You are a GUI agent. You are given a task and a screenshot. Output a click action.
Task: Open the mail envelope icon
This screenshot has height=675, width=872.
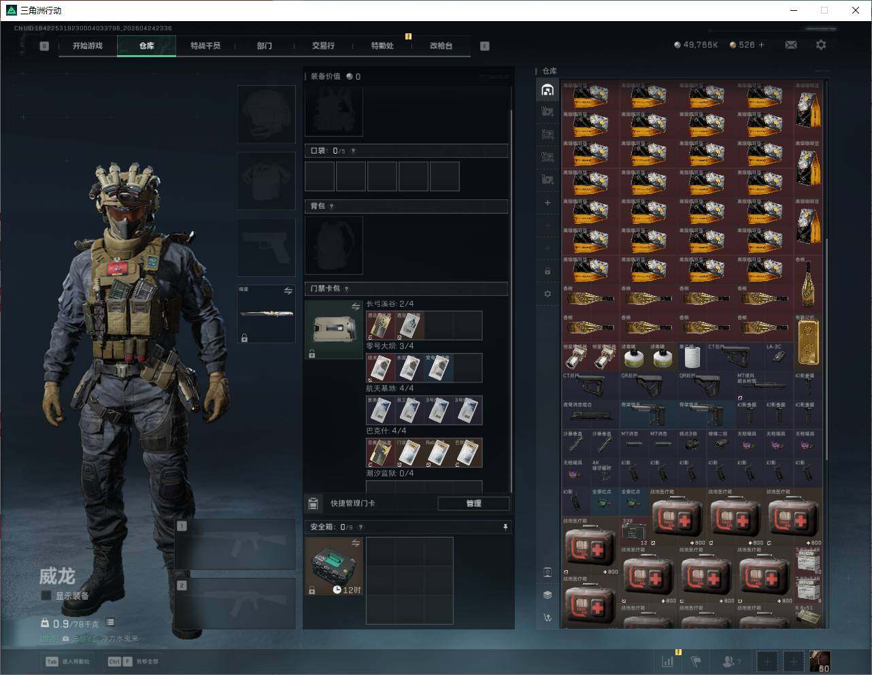point(790,45)
